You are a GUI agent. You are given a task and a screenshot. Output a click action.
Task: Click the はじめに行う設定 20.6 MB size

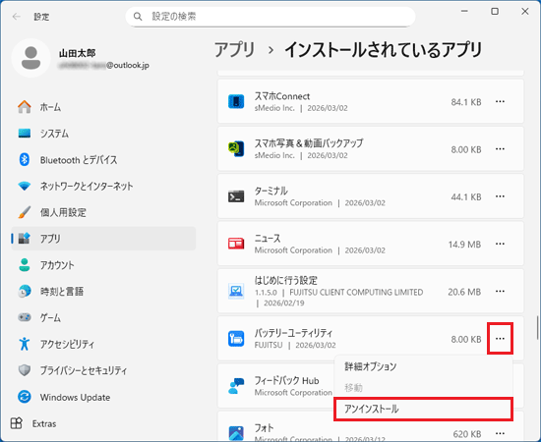click(464, 292)
